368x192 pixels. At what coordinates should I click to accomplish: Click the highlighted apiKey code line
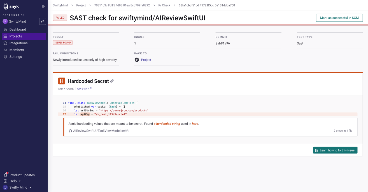[x=208, y=114]
